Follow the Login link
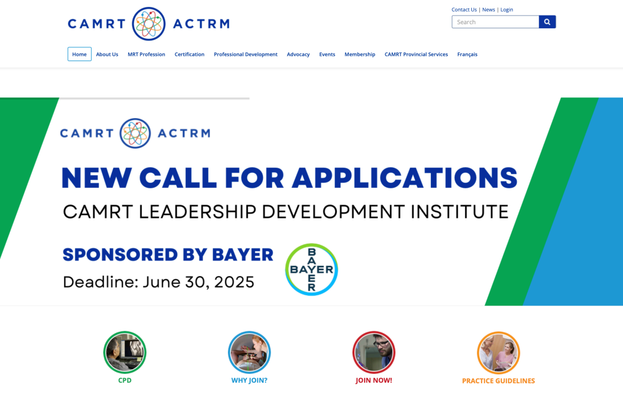 (506, 10)
